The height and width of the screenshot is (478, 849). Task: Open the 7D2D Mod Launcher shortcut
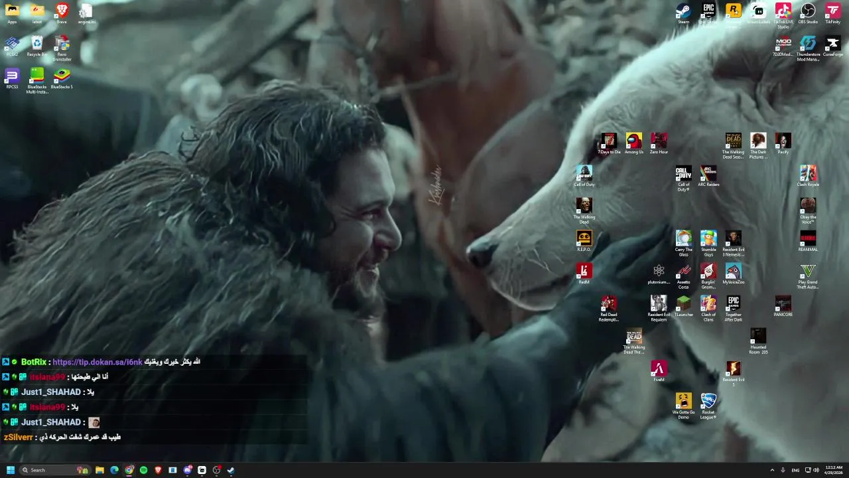pyautogui.click(x=783, y=46)
